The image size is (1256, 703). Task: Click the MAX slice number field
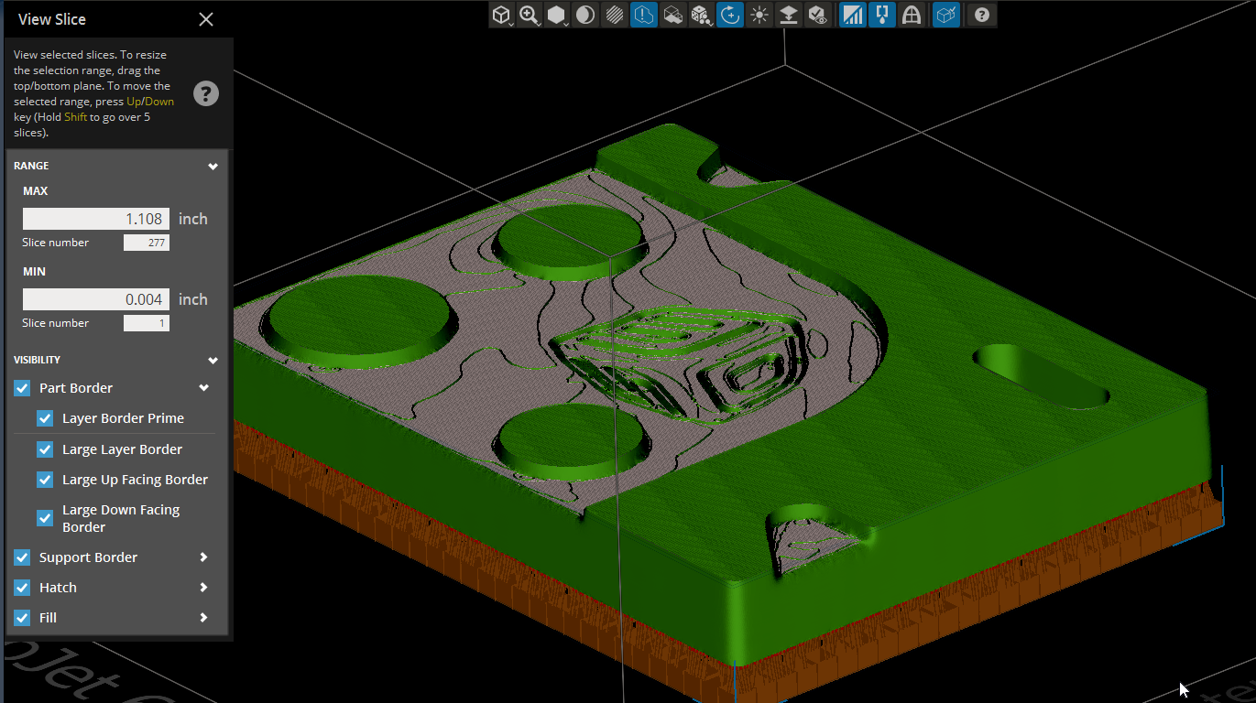[x=147, y=243]
